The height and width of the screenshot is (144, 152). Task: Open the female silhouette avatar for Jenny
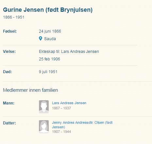coord(44,127)
